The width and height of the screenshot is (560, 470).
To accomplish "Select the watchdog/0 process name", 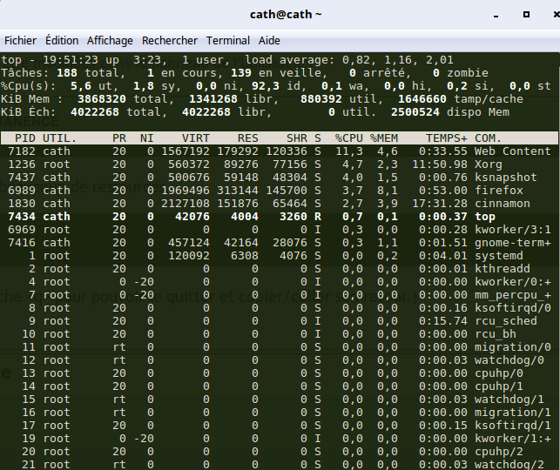I will pos(509,360).
